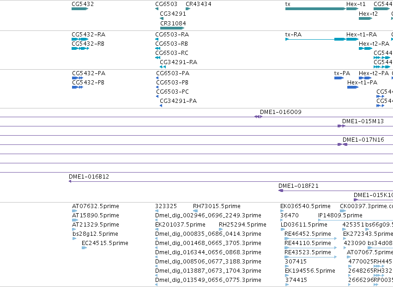Click EST AT07632.5prime
Screen dimensions: 393x287
click(x=75, y=211)
